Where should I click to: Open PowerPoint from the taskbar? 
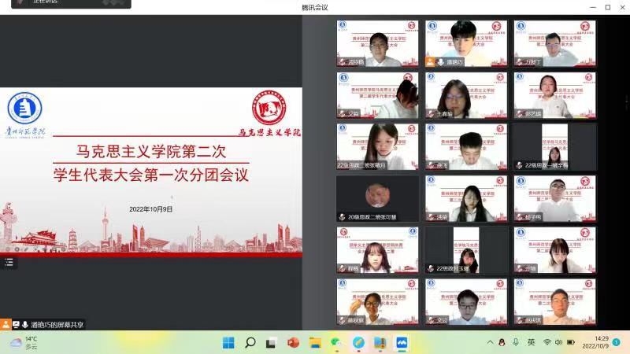pos(293,343)
